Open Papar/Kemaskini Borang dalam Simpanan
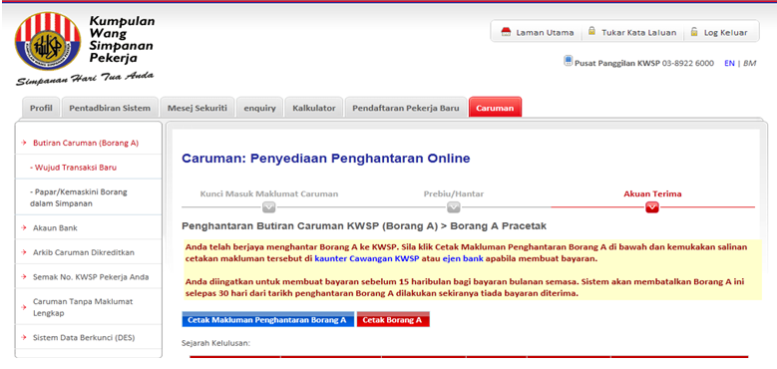 click(78, 197)
